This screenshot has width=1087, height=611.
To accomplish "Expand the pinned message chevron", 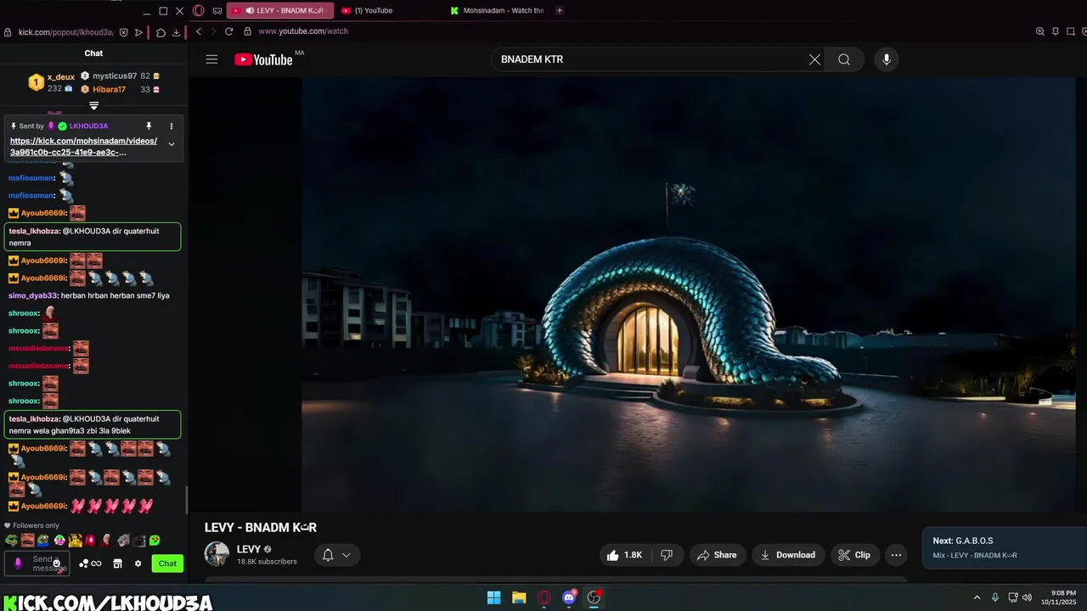I will pos(172,144).
